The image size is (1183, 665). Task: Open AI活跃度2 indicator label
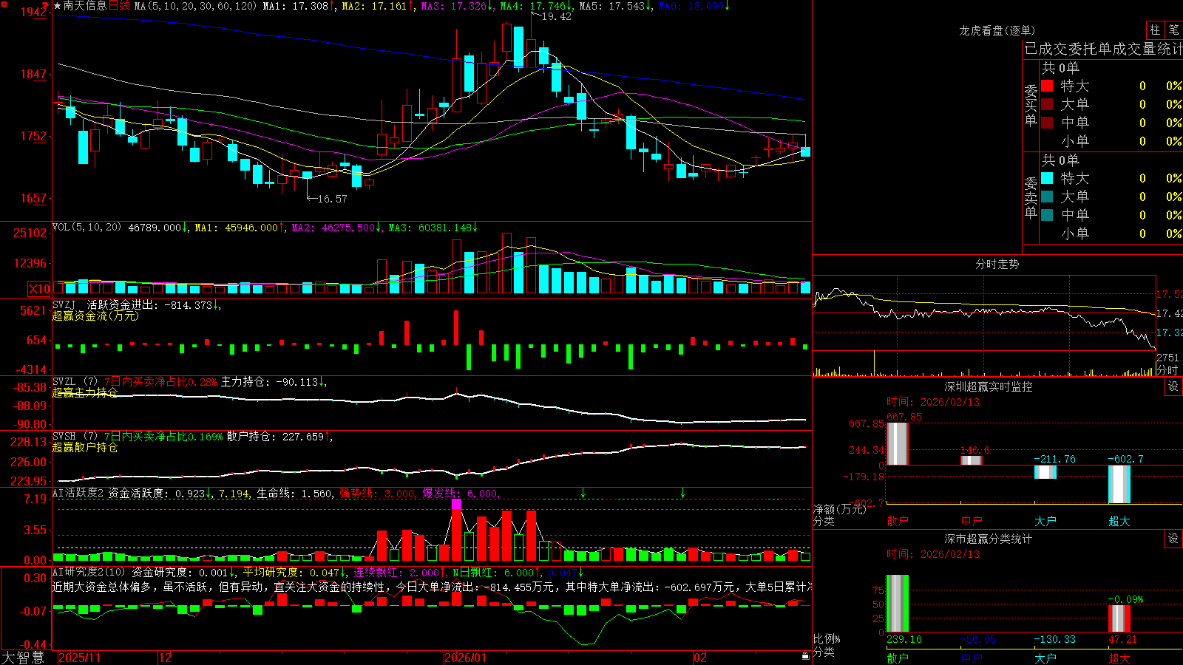point(78,493)
